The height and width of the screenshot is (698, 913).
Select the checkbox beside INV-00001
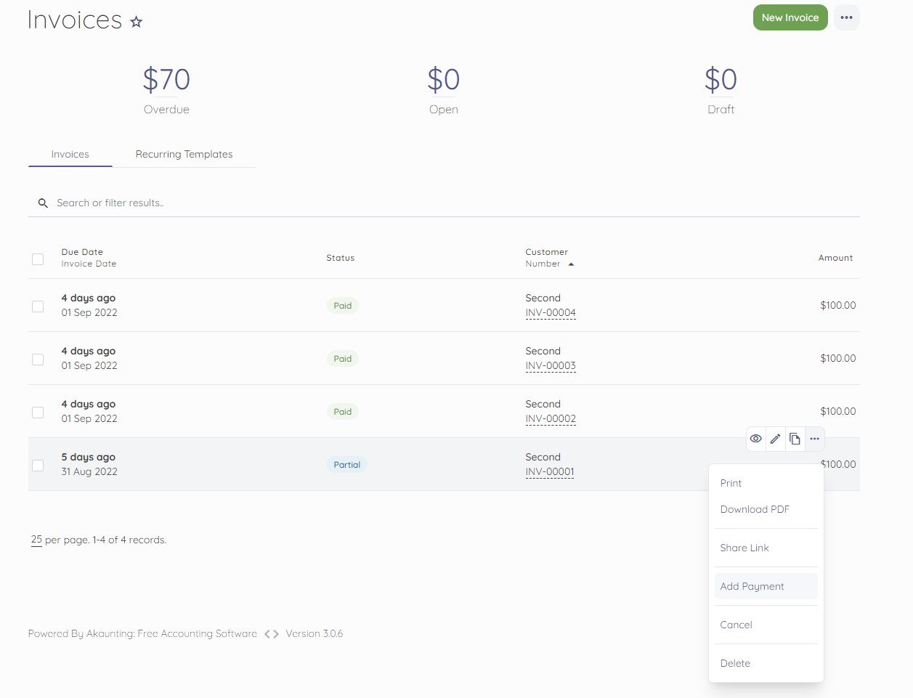[x=38, y=465]
